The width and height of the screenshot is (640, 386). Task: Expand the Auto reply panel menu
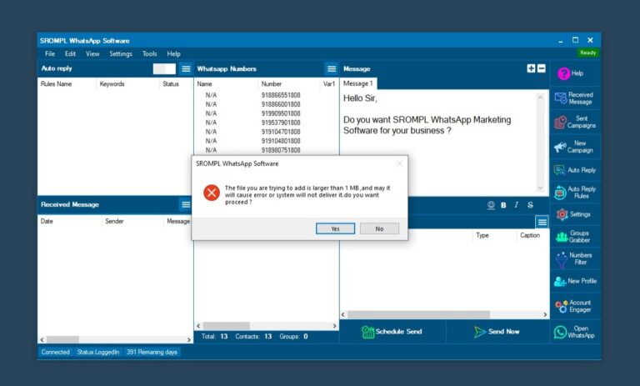tap(186, 68)
